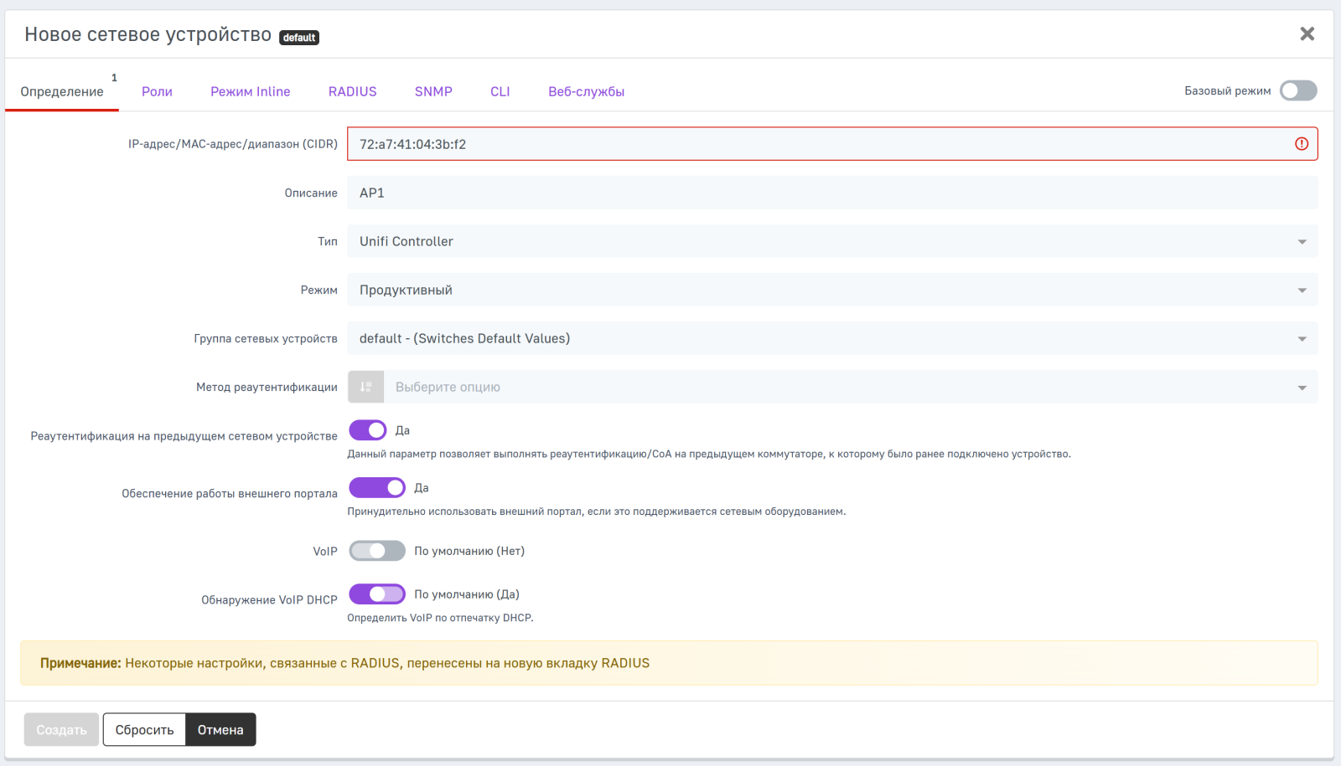Open the Тип dropdown showing Unifi Controller
This screenshot has width=1341, height=766.
click(x=831, y=241)
